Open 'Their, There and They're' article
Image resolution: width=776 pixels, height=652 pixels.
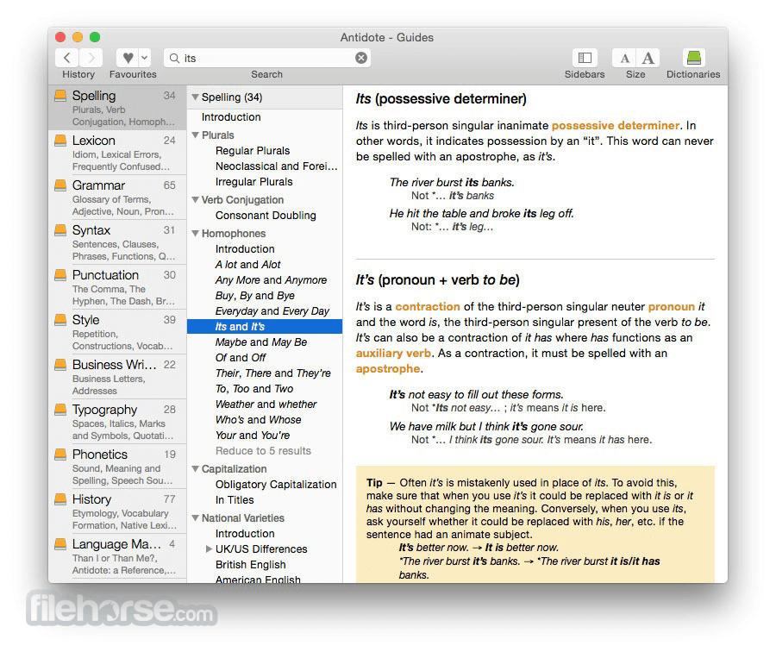click(273, 373)
